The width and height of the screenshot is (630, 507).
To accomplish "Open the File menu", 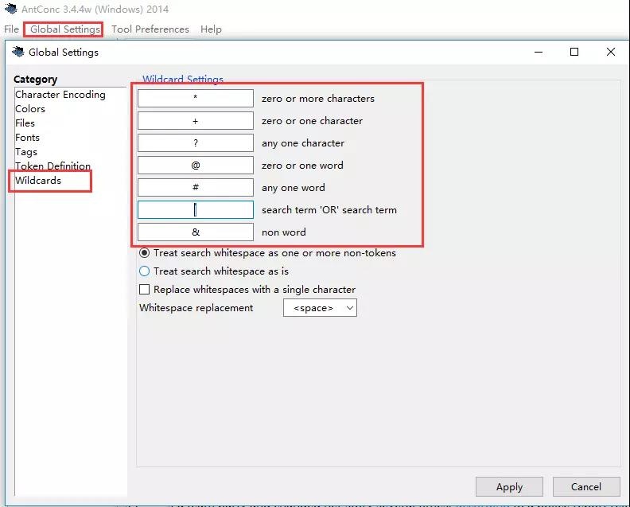I will pos(11,29).
